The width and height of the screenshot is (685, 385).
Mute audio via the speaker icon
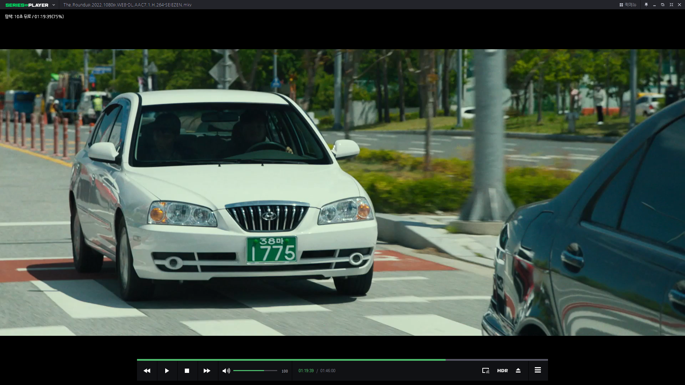pos(226,371)
